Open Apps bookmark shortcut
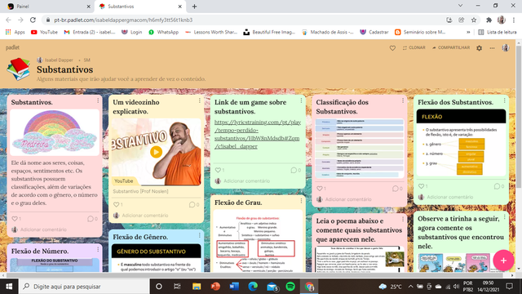The height and width of the screenshot is (294, 522). click(15, 32)
